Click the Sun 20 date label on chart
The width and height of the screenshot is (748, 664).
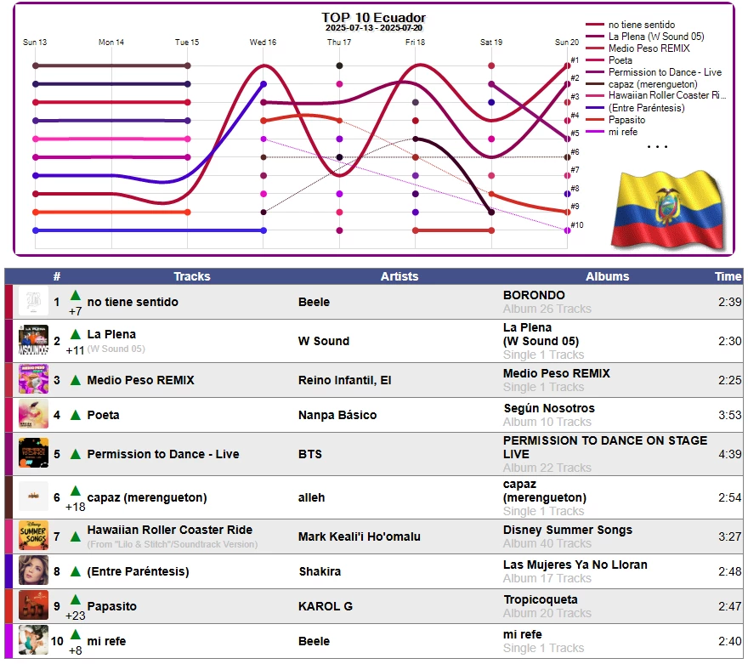[x=567, y=42]
